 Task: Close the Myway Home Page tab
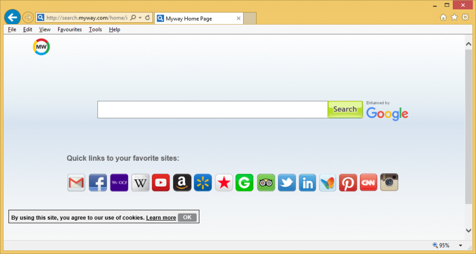point(238,19)
